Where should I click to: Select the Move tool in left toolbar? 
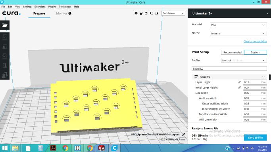coord(5,37)
